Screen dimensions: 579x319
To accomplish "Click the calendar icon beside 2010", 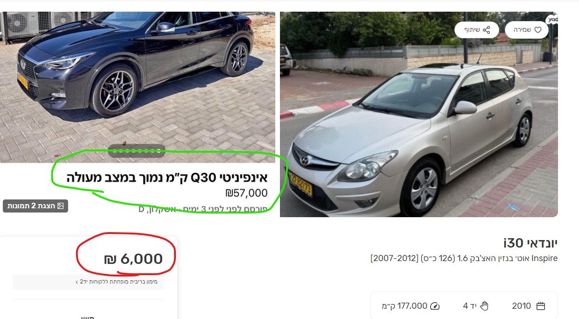I will 541,306.
